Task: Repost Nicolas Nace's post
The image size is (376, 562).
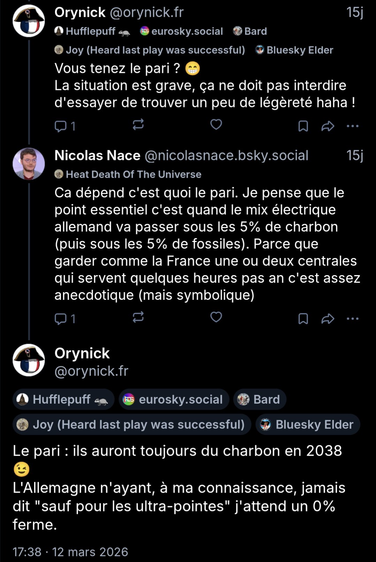Action: pos(138,317)
